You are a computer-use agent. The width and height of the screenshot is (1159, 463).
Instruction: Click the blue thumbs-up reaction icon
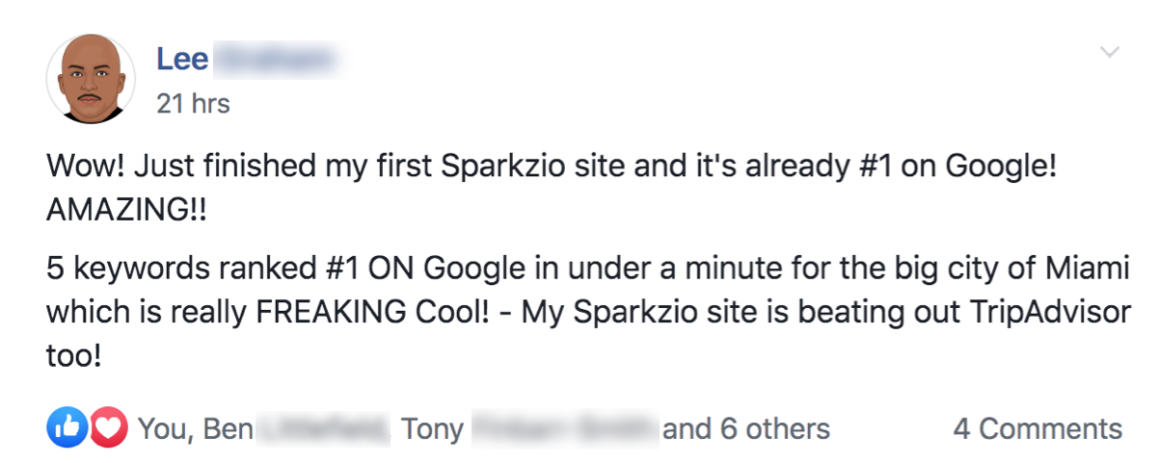pyautogui.click(x=66, y=428)
